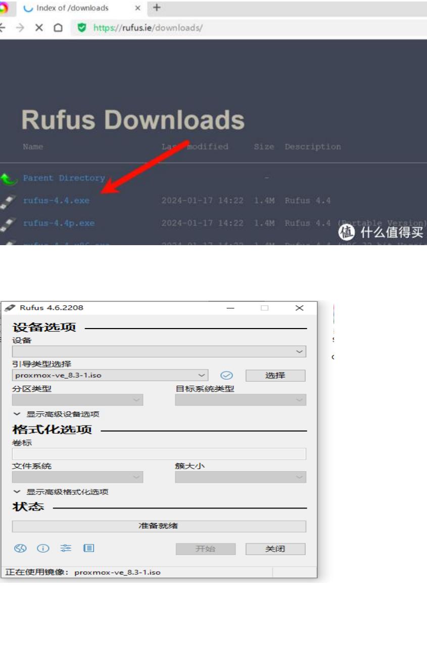Image resolution: width=427 pixels, height=645 pixels.
Task: Click the 开始 start button
Action: point(206,549)
